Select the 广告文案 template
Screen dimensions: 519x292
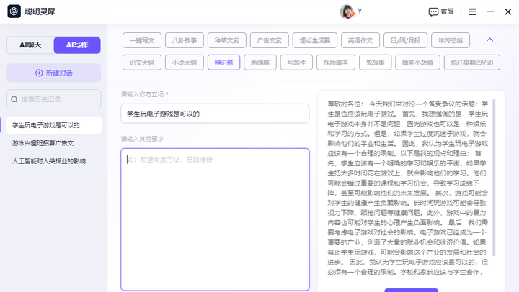coord(270,40)
